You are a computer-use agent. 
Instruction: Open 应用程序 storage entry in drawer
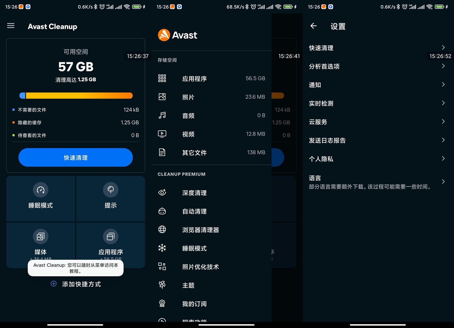211,78
